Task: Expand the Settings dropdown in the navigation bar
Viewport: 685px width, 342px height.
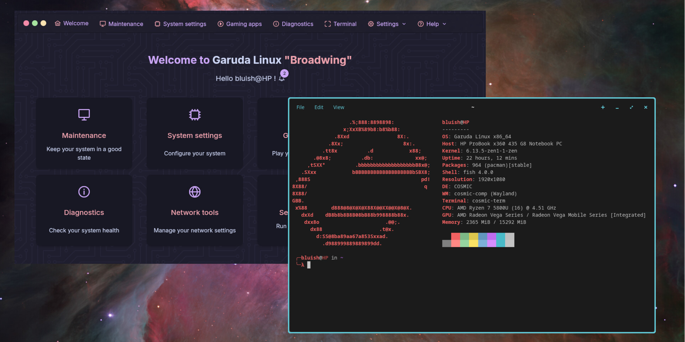Action: 387,23
